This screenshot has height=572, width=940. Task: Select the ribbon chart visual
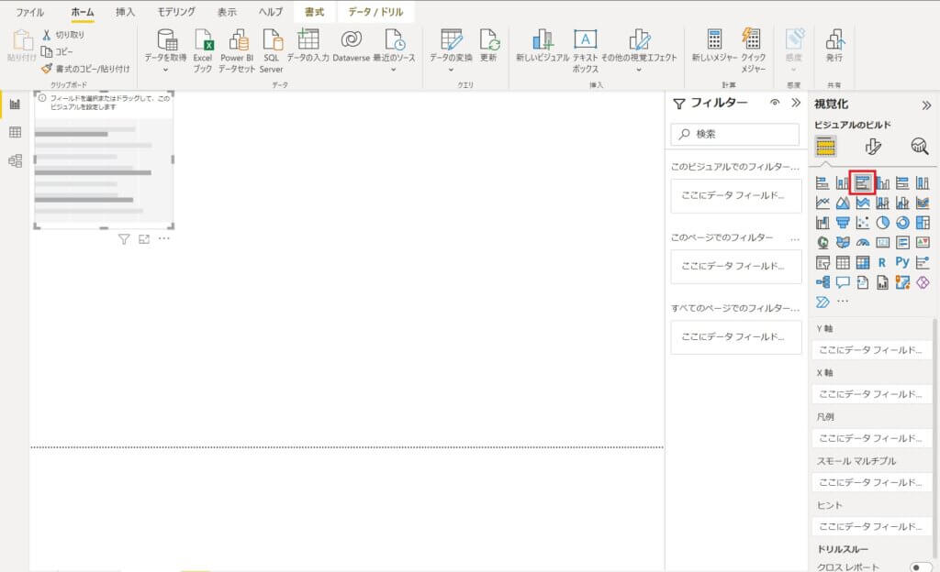(x=923, y=203)
